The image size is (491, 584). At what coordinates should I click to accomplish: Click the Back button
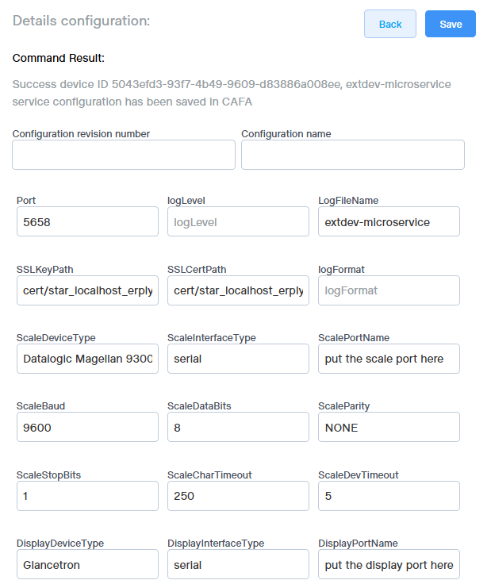coord(389,24)
